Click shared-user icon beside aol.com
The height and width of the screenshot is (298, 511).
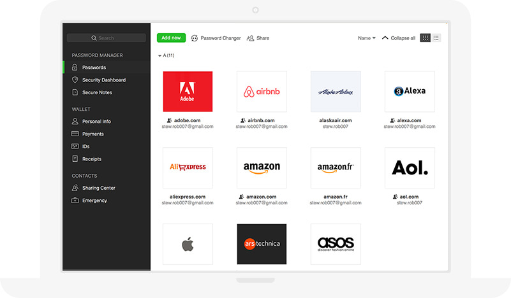coord(396,197)
